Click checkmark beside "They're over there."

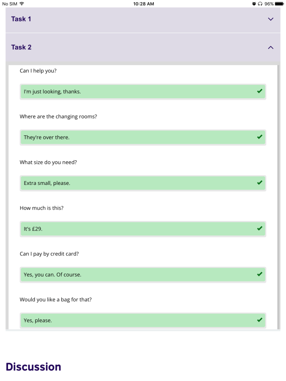click(x=260, y=137)
